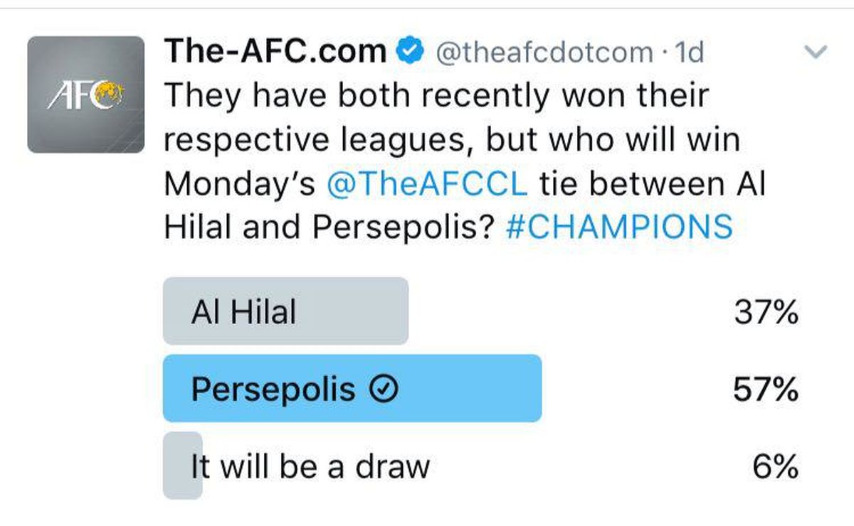The width and height of the screenshot is (854, 526).
Task: Click the blue Persepolis result bar
Action: 352,388
